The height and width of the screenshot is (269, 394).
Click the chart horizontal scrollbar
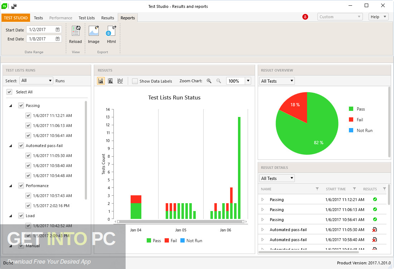pos(181,221)
